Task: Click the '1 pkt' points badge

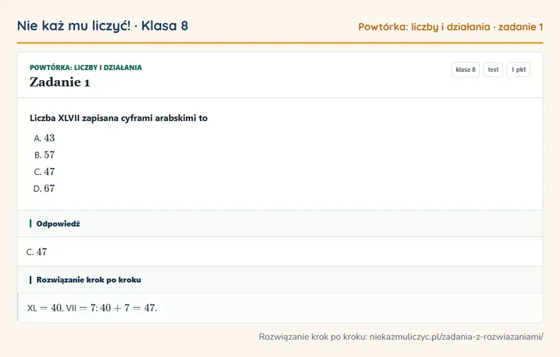Action: 518,69
